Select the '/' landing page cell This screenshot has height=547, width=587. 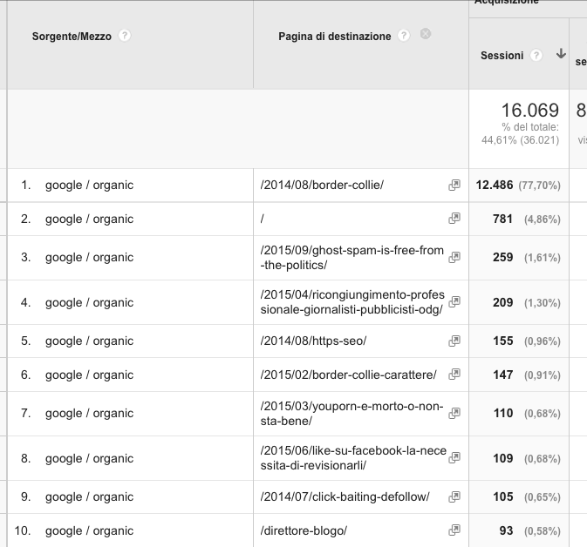click(x=262, y=219)
